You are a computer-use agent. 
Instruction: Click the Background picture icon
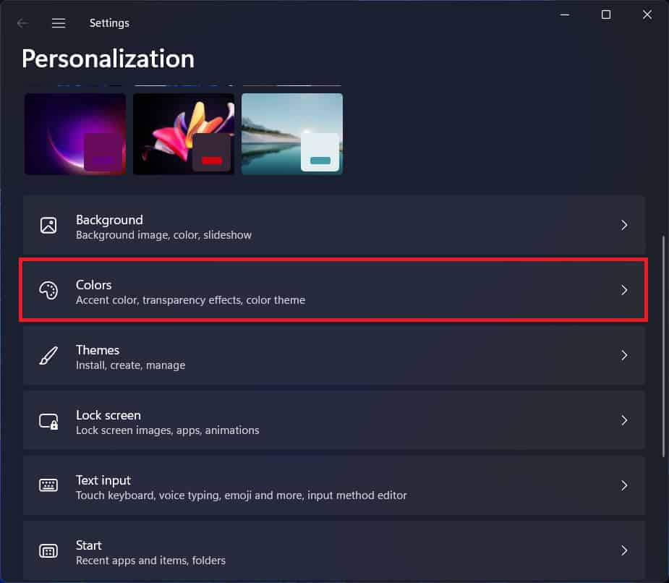[x=48, y=225]
